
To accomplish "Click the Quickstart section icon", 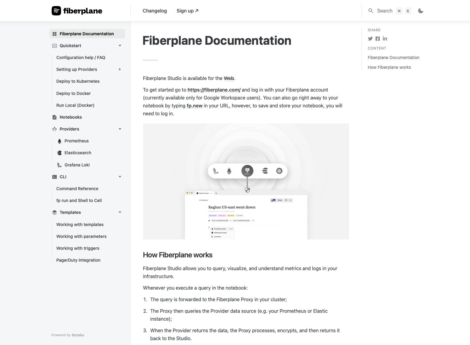I will (x=54, y=46).
